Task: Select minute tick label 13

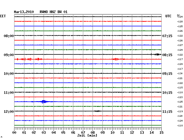Action: (x=142, y=133)
